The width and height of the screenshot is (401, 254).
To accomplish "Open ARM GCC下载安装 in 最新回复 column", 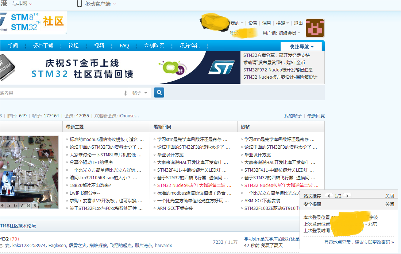I will coord(175,208).
